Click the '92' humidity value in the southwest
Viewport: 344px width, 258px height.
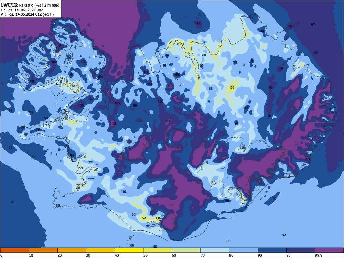pos(125,192)
